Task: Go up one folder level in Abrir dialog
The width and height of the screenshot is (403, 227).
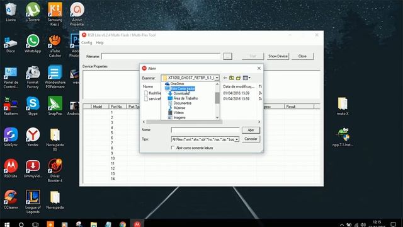Action: coord(232,78)
